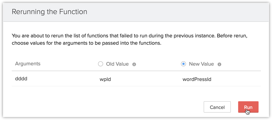This screenshot has width=272, height=120.
Task: Click the wordPressId new value cell
Action: click(197, 80)
